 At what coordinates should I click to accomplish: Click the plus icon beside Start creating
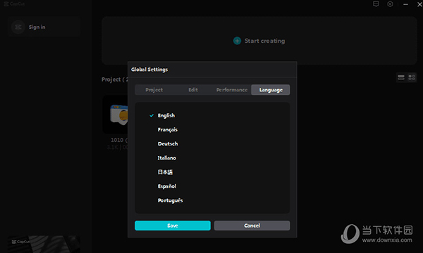pyautogui.click(x=237, y=41)
